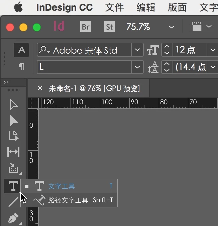This screenshot has height=226, width=218.
Task: Open the 文件 menu
Action: (x=114, y=7)
